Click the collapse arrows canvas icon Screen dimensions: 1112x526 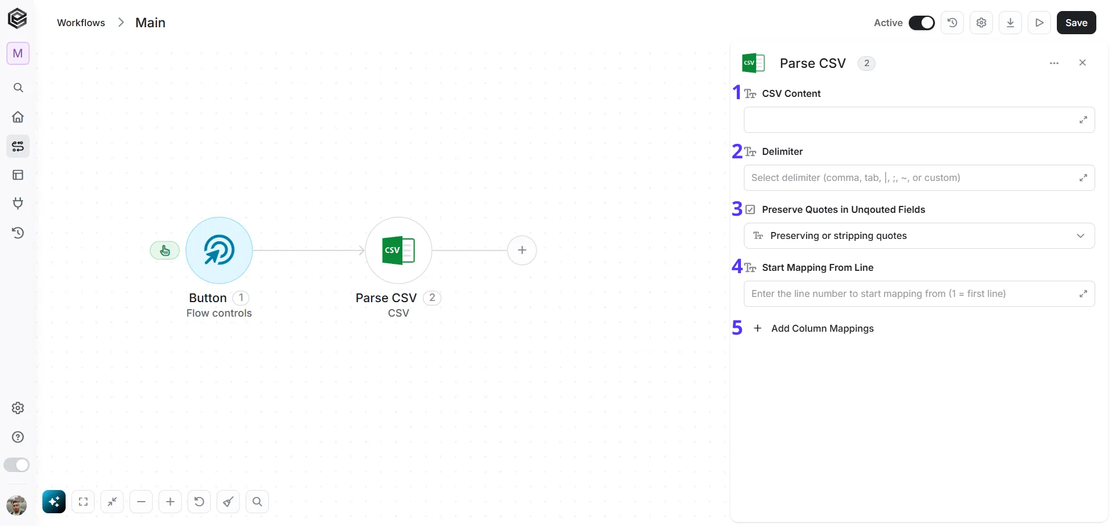112,502
